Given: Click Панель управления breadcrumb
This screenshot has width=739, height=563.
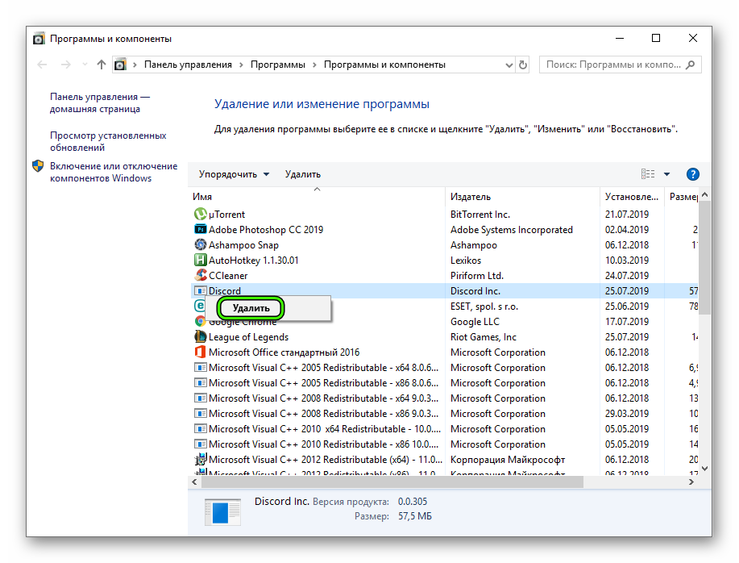Looking at the screenshot, I should [188, 65].
